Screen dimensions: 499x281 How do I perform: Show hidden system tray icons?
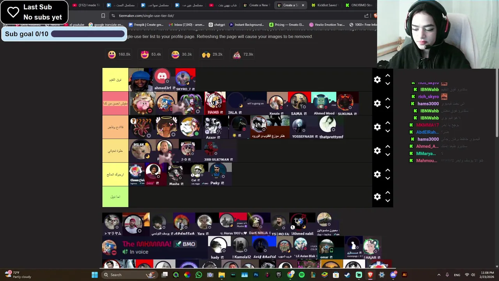(439, 275)
